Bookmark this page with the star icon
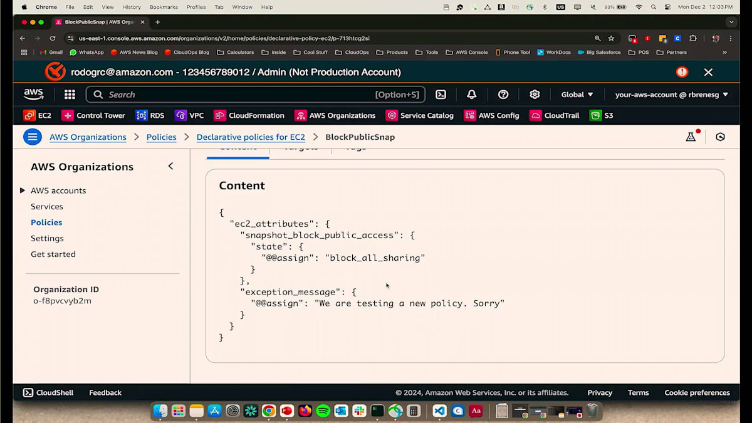Image resolution: width=752 pixels, height=423 pixels. (x=611, y=38)
